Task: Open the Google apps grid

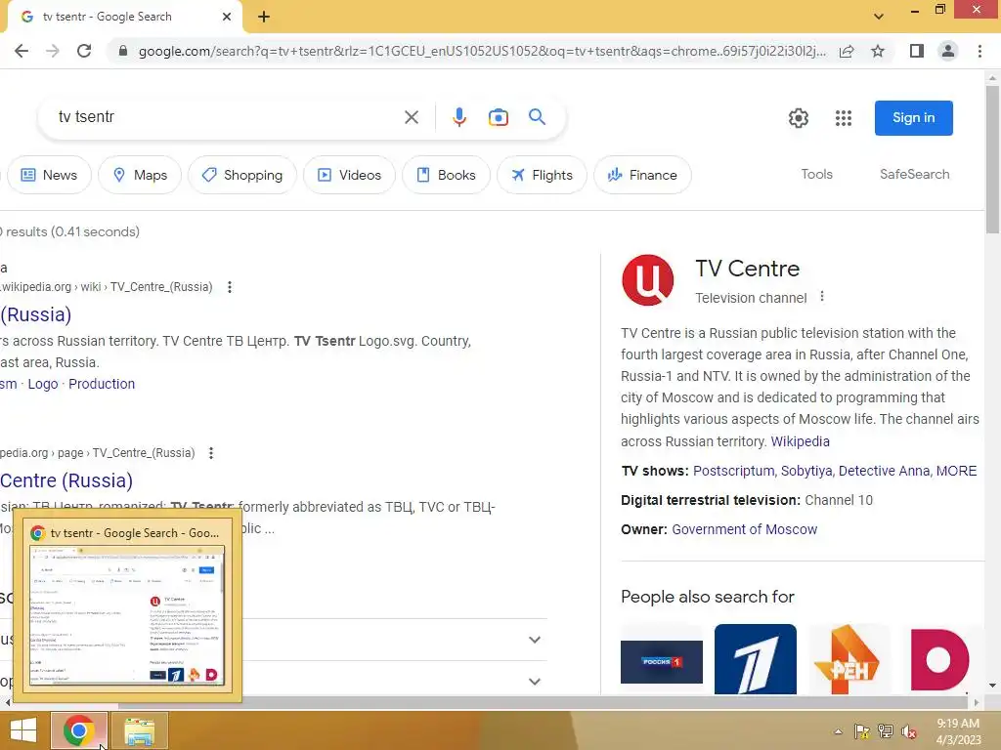Action: click(844, 118)
